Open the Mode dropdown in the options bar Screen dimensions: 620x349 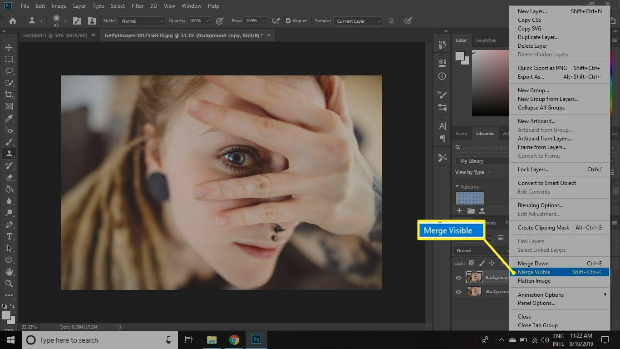coord(141,20)
